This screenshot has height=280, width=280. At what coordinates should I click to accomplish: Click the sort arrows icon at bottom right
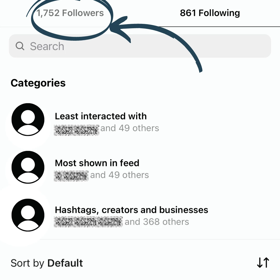click(263, 263)
